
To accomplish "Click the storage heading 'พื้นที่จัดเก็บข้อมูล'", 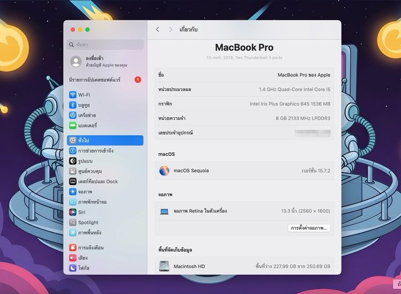I will point(175,250).
